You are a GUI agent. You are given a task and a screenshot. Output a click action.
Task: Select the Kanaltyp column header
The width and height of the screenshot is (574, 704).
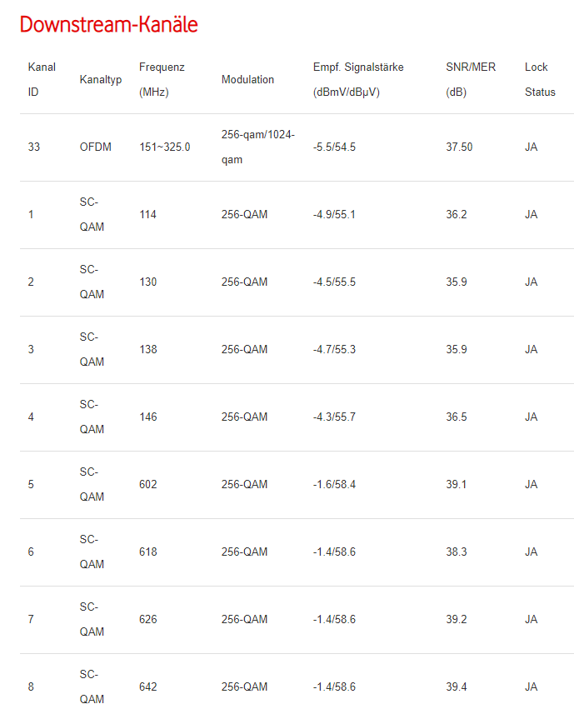[100, 79]
